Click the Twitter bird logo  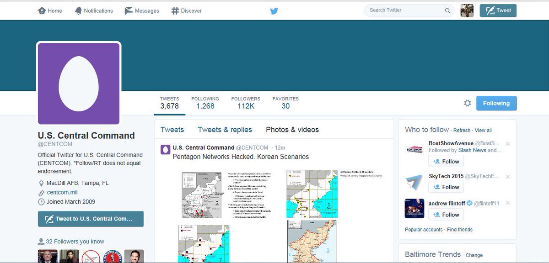[x=274, y=11]
